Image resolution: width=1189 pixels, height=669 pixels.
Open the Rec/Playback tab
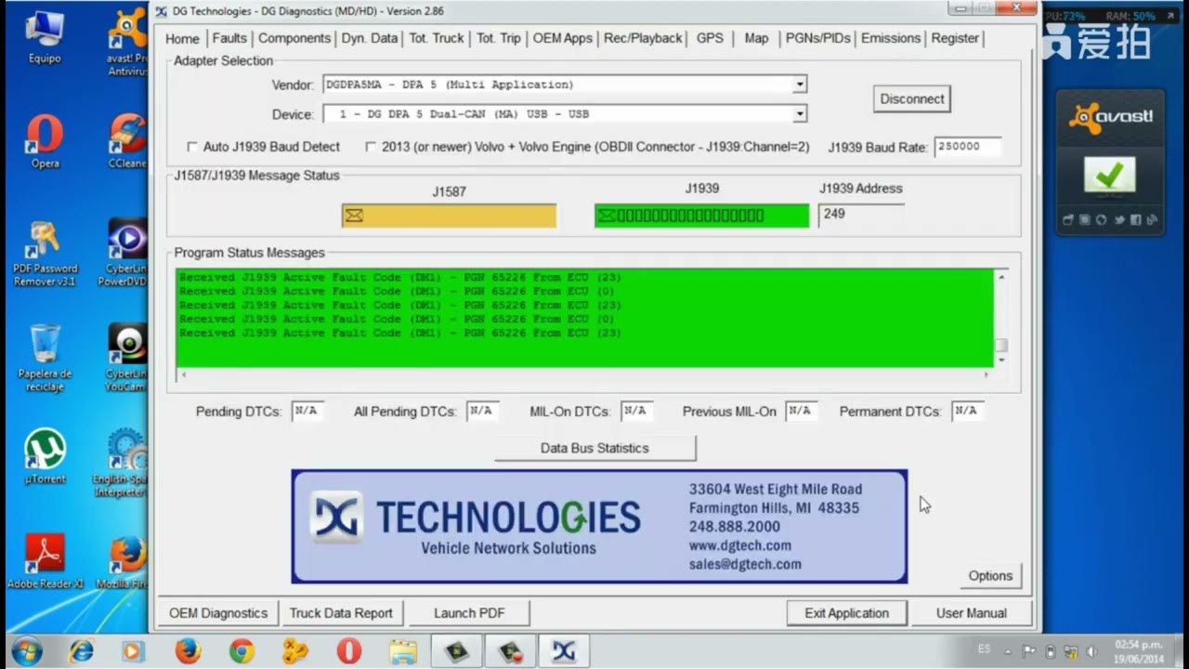643,38
